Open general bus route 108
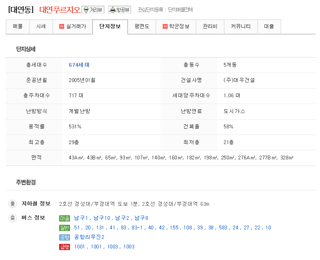Image resolution: width=320 pixels, height=260 pixels. (188, 228)
